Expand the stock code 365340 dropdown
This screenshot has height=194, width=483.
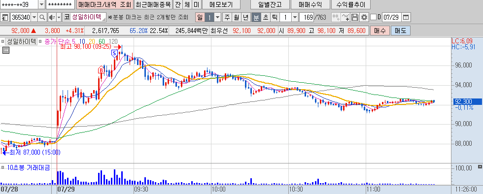[x=34, y=17]
